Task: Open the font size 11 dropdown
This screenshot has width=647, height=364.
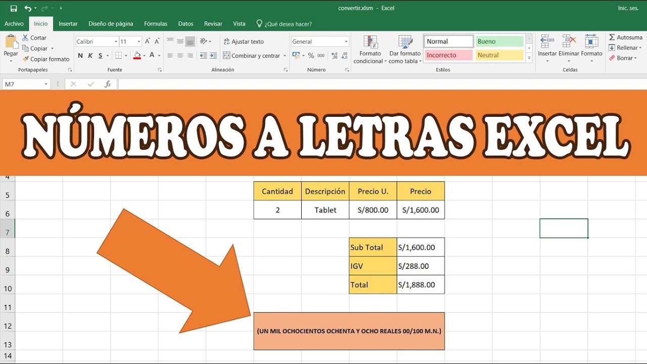Action: point(139,41)
